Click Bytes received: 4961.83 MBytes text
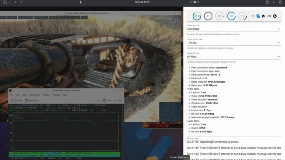This screenshot has height=160, width=285. tap(208, 82)
